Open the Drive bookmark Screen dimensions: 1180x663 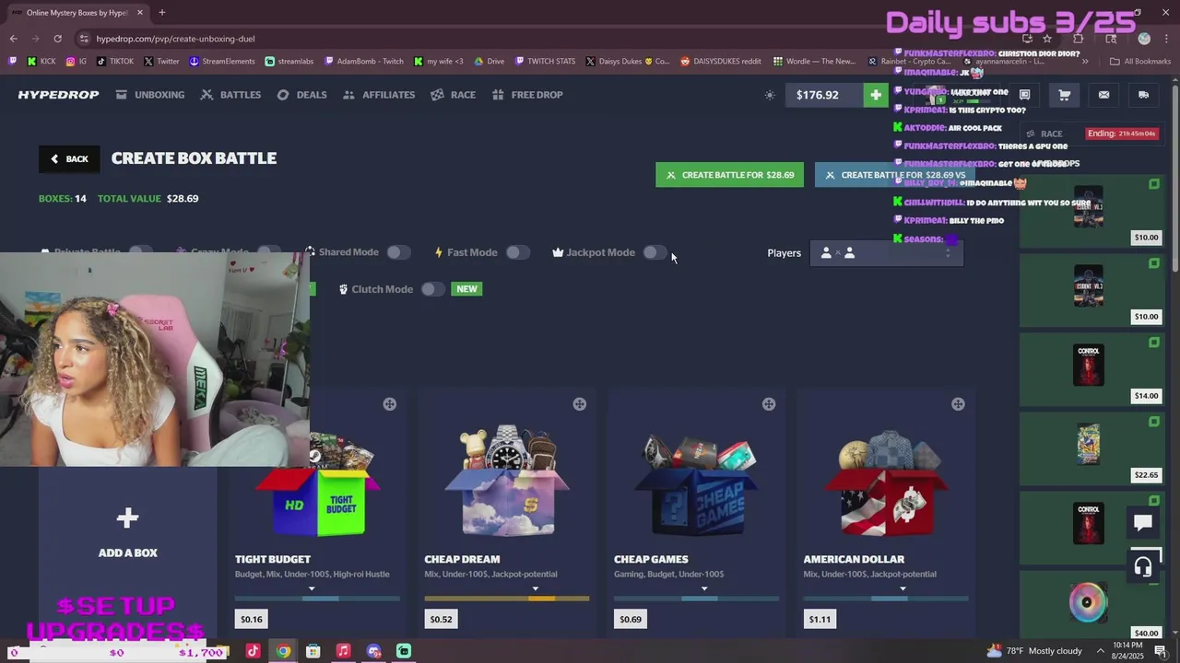click(490, 62)
